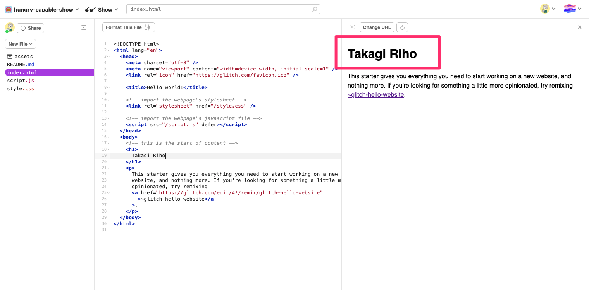589x290 pixels.
Task: Fold the head tag on line 3
Action: click(108, 57)
